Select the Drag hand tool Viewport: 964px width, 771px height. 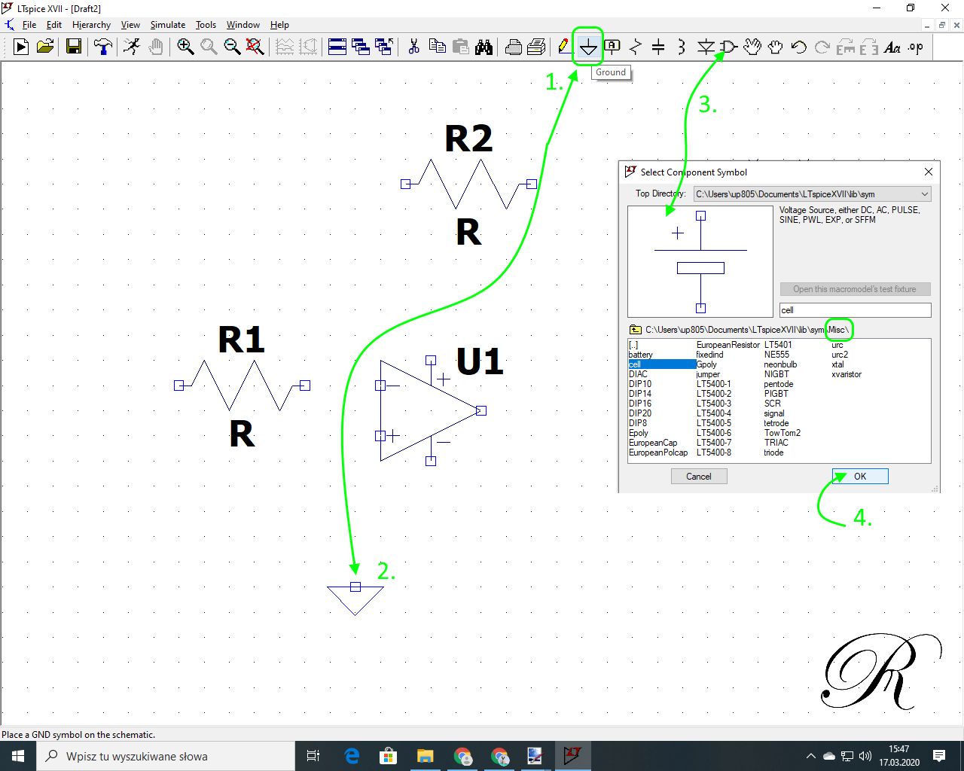coord(775,47)
